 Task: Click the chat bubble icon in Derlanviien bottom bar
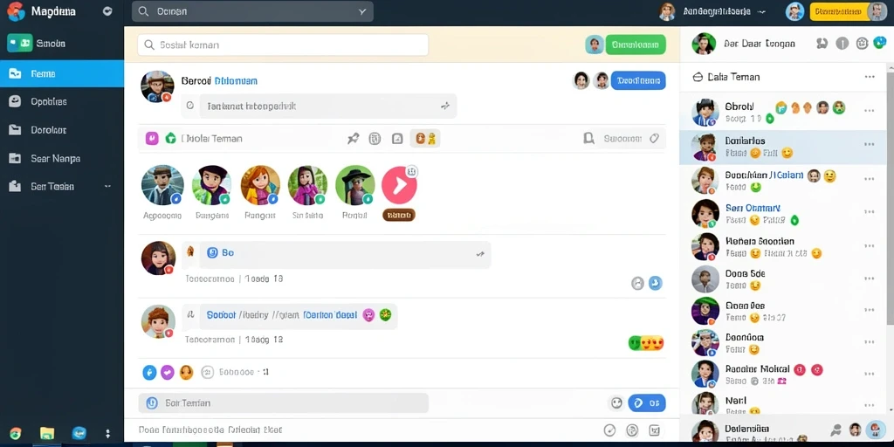coord(836,430)
